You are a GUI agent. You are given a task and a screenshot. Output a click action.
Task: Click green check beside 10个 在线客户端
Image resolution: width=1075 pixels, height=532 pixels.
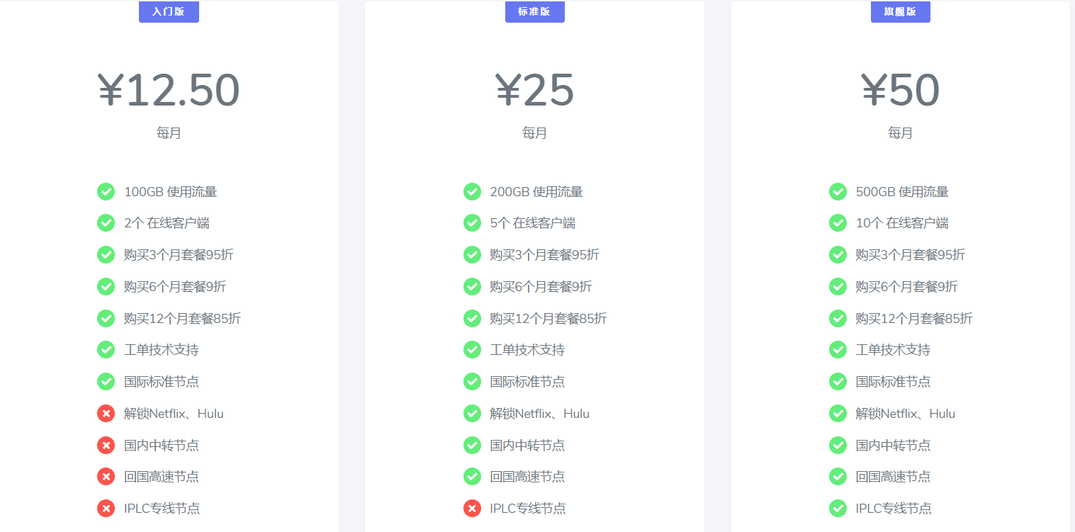click(x=838, y=223)
